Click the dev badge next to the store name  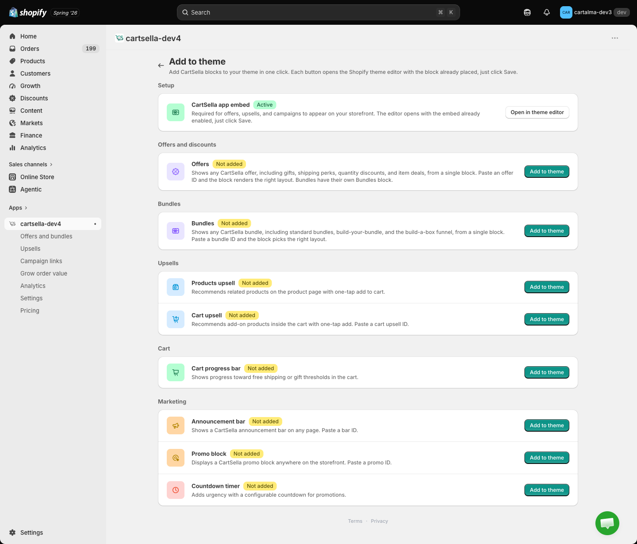(x=622, y=12)
